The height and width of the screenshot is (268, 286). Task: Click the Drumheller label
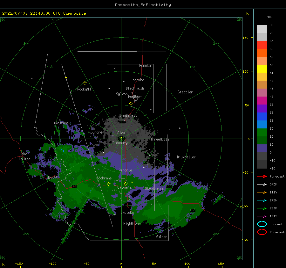point(186,157)
